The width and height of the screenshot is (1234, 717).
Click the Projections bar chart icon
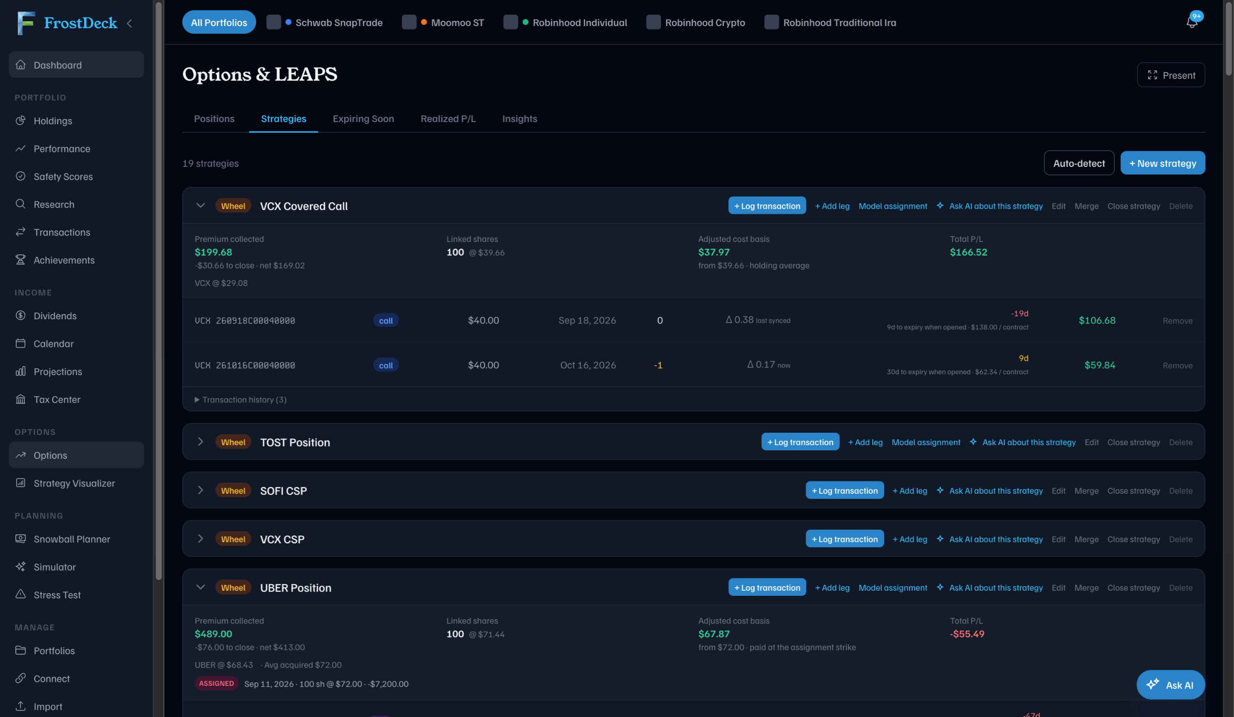point(20,371)
